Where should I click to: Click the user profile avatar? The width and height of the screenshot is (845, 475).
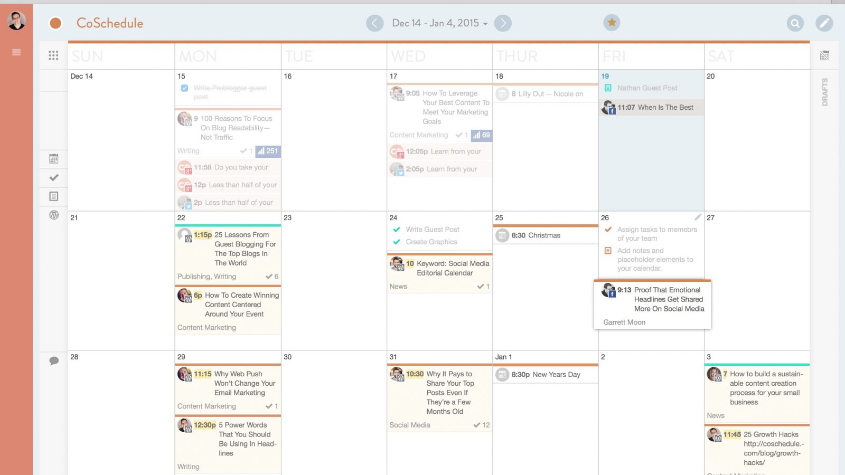pos(16,21)
